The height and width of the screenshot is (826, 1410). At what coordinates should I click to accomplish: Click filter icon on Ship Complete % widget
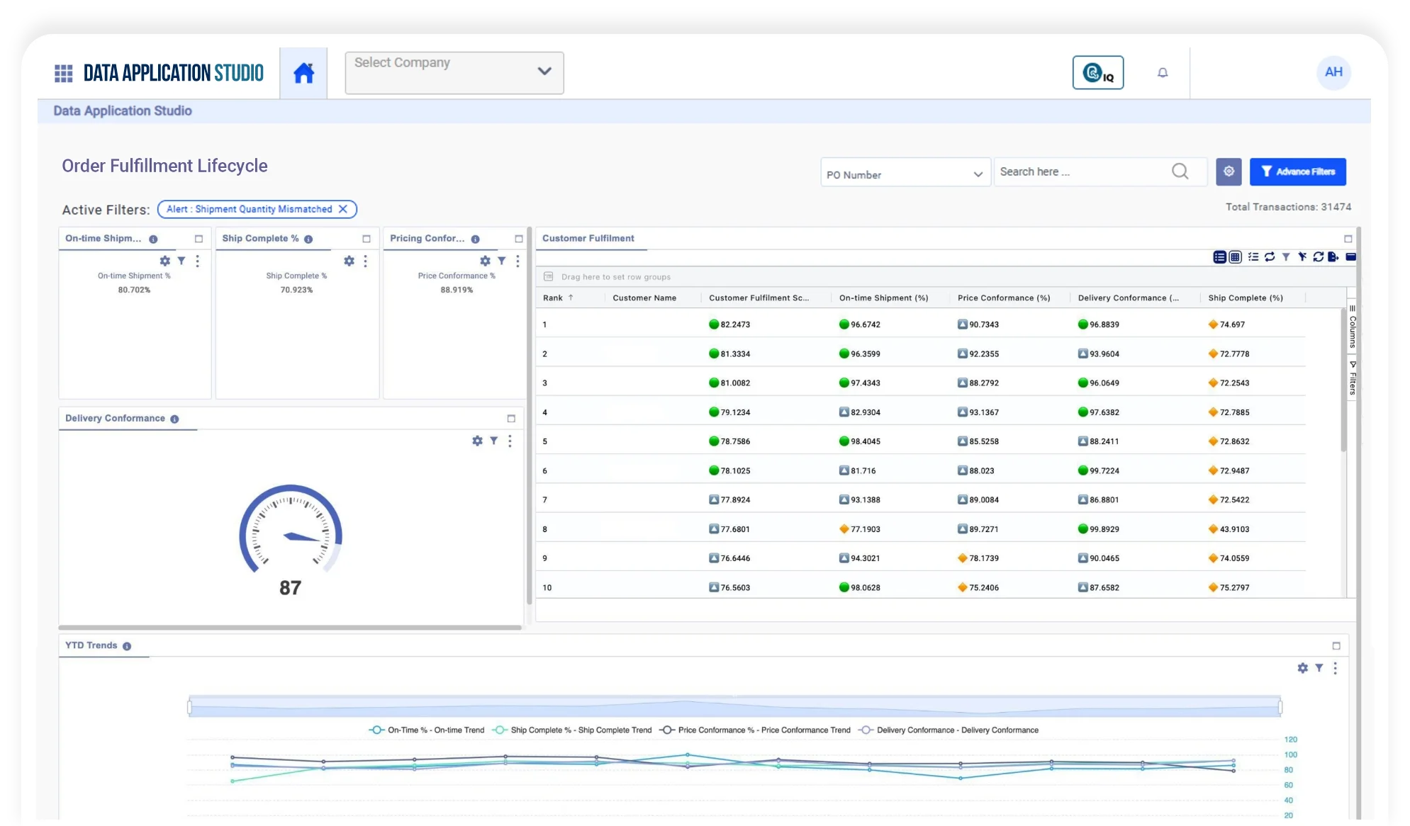tap(357, 261)
